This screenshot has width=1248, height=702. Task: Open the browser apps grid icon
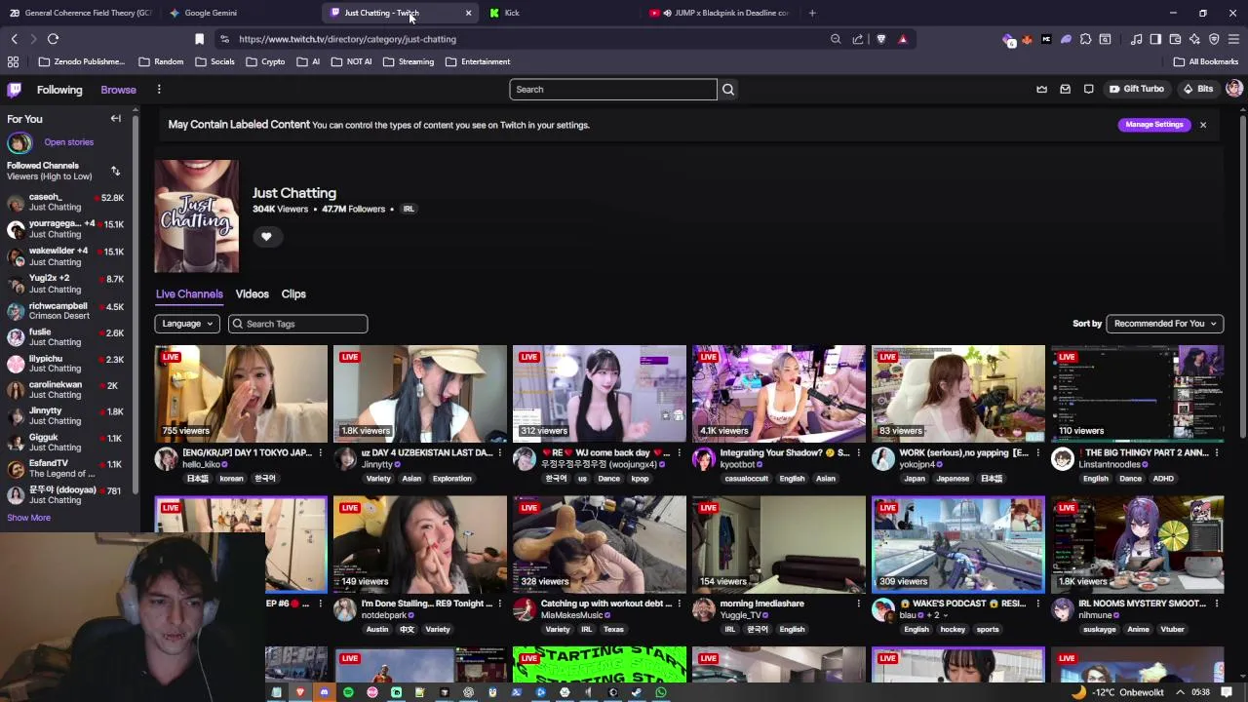coord(14,61)
